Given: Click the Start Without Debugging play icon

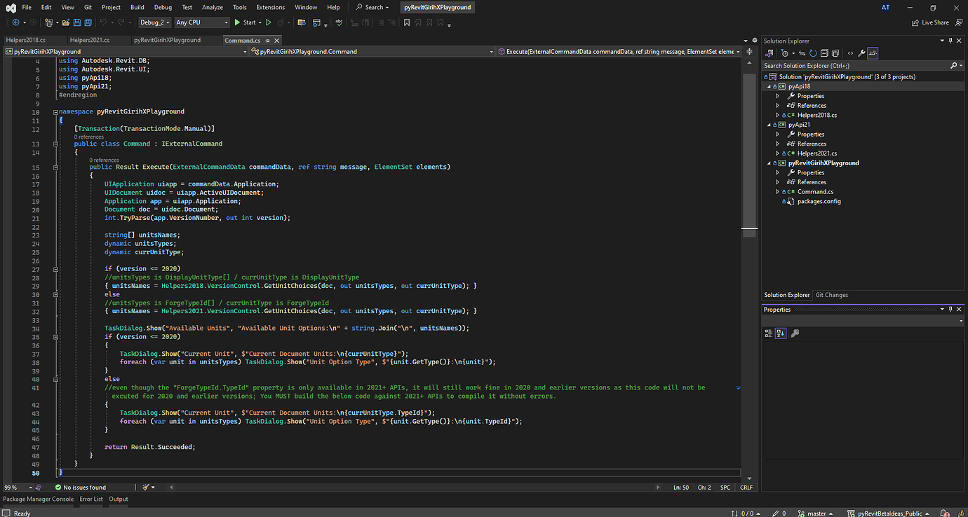Looking at the screenshot, I should tap(268, 22).
